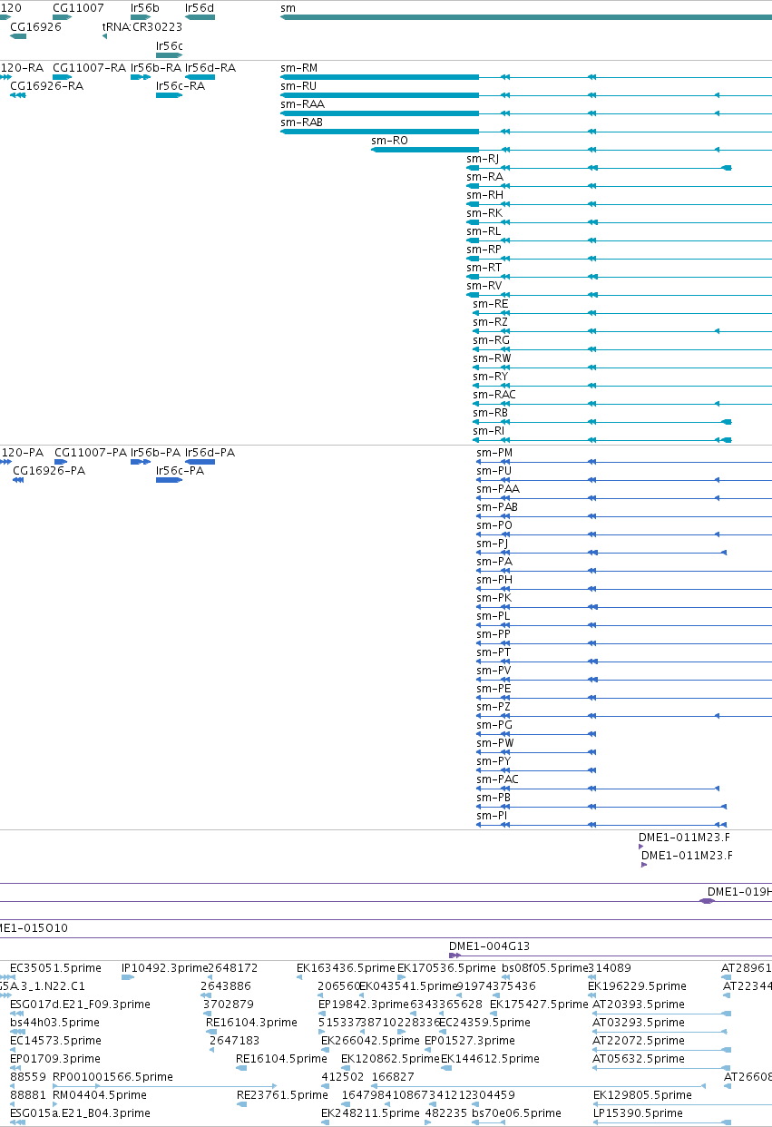The height and width of the screenshot is (1127, 772).
Task: Click the Ir56c-PA protein label
Action: (x=180, y=471)
